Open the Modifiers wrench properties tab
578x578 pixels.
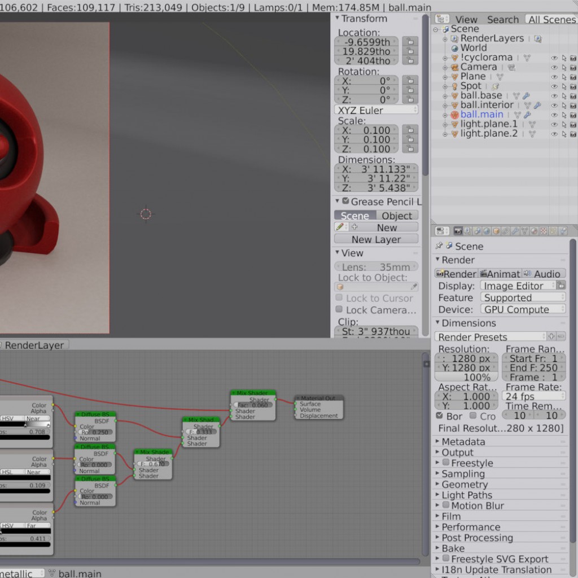click(x=515, y=231)
